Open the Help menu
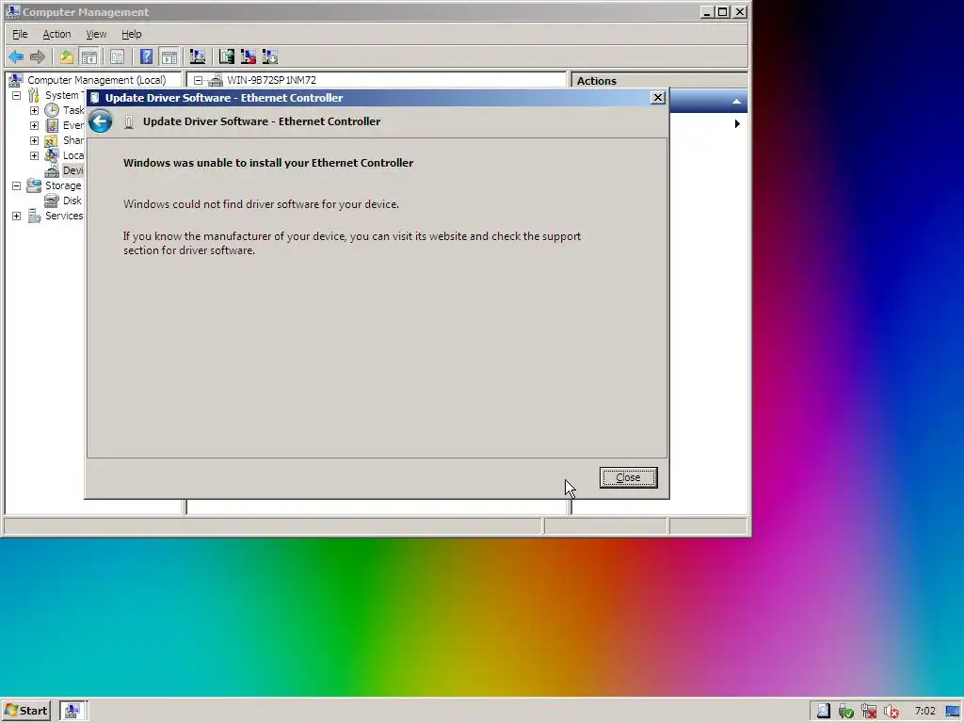Viewport: 964px width, 723px height. (x=131, y=34)
